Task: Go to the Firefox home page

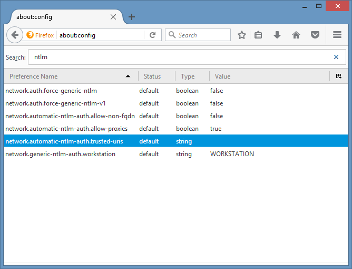Action: click(x=296, y=35)
